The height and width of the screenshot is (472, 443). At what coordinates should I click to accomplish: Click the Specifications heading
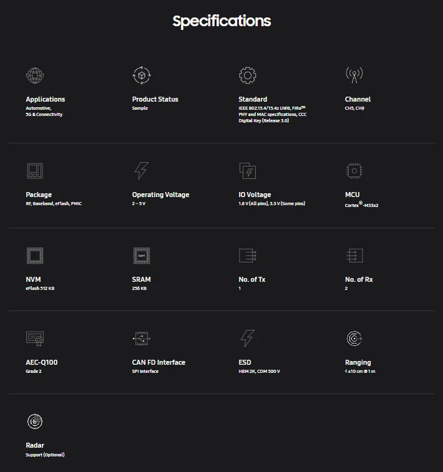[221, 21]
